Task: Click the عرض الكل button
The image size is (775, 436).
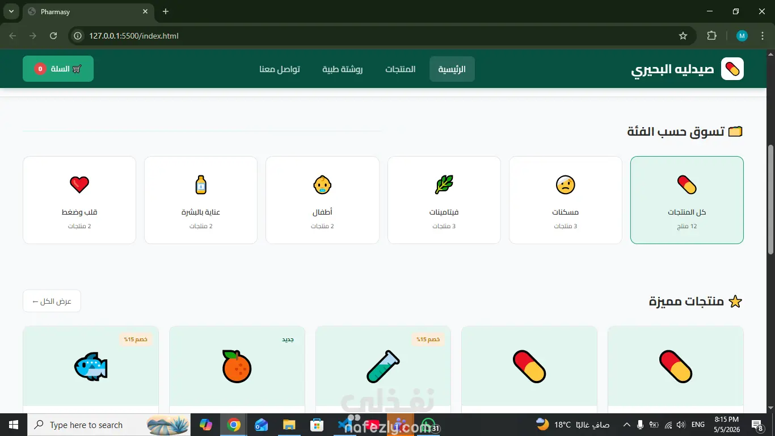Action: (52, 301)
